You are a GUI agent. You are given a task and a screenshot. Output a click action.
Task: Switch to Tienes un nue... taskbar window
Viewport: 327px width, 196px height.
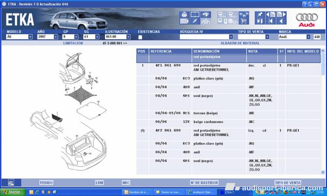(169, 192)
